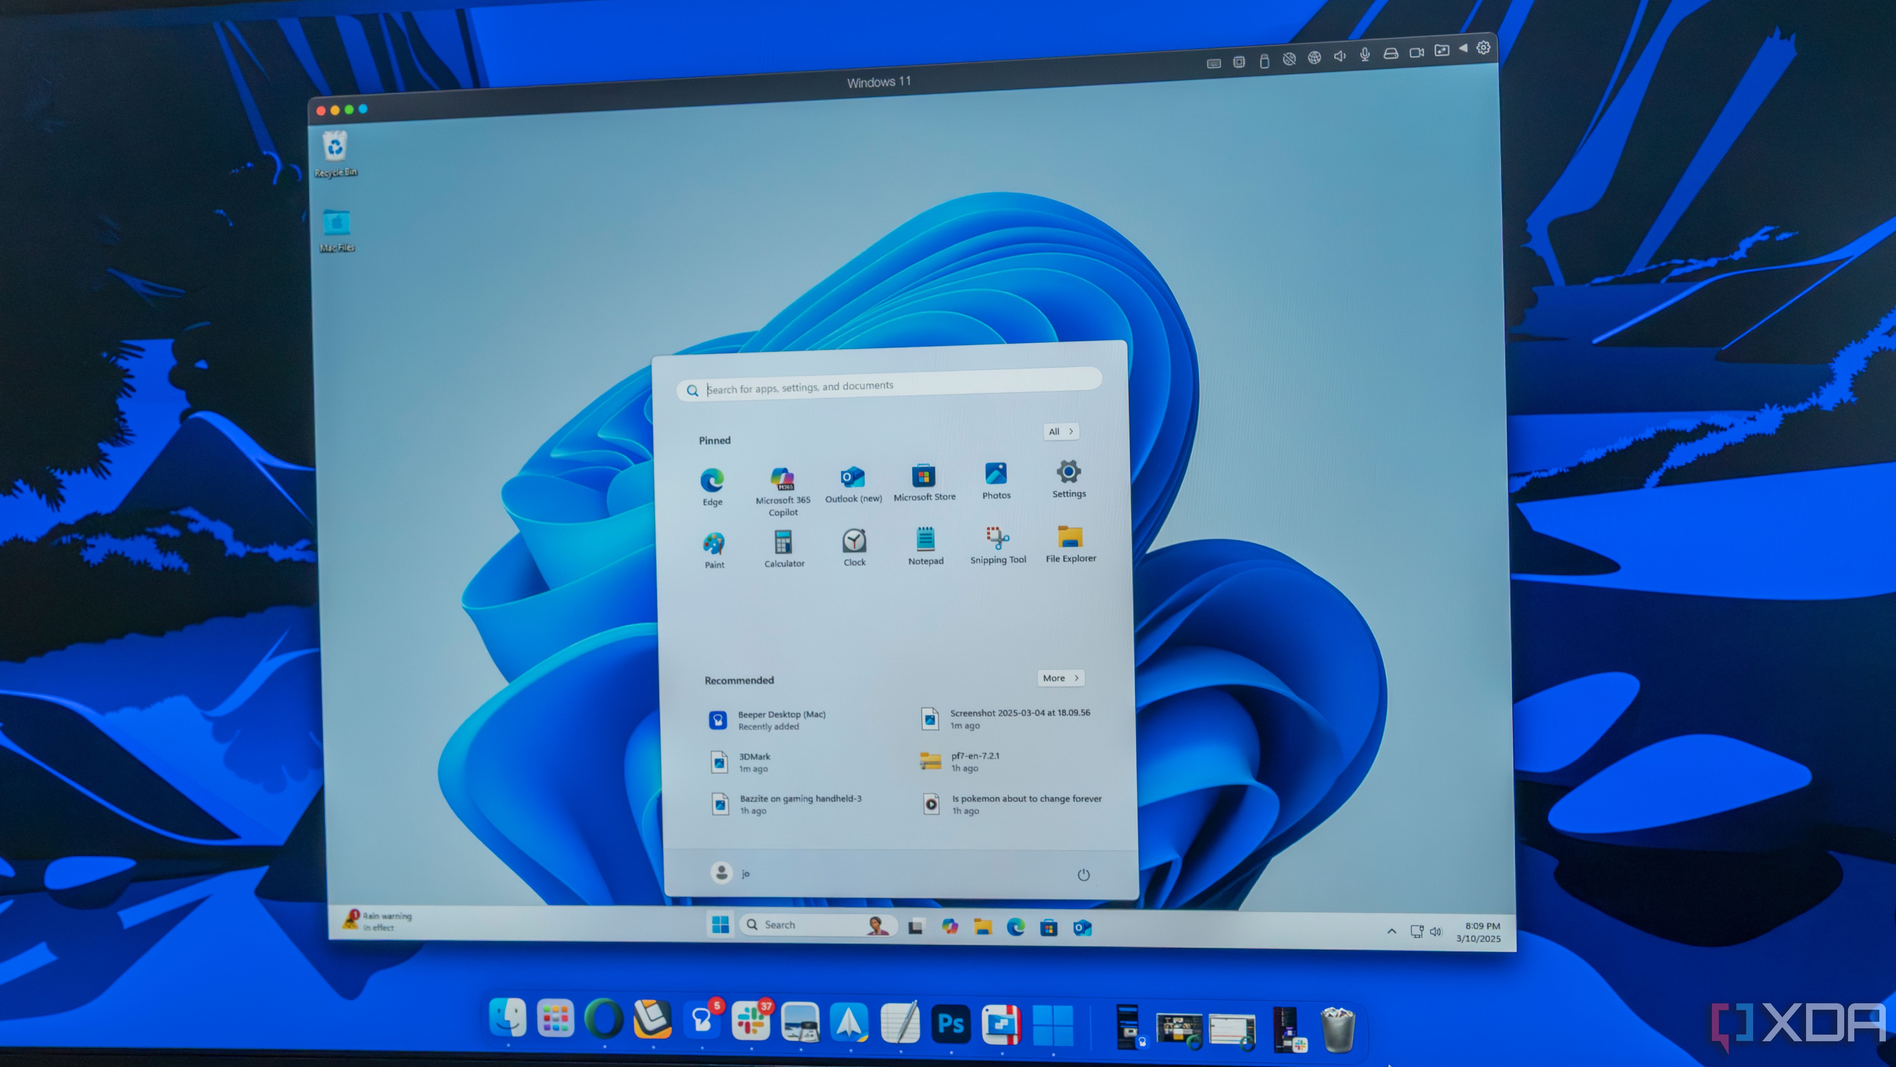The width and height of the screenshot is (1896, 1067).
Task: Select the Recycle Bin desktop icon
Action: coord(335,155)
